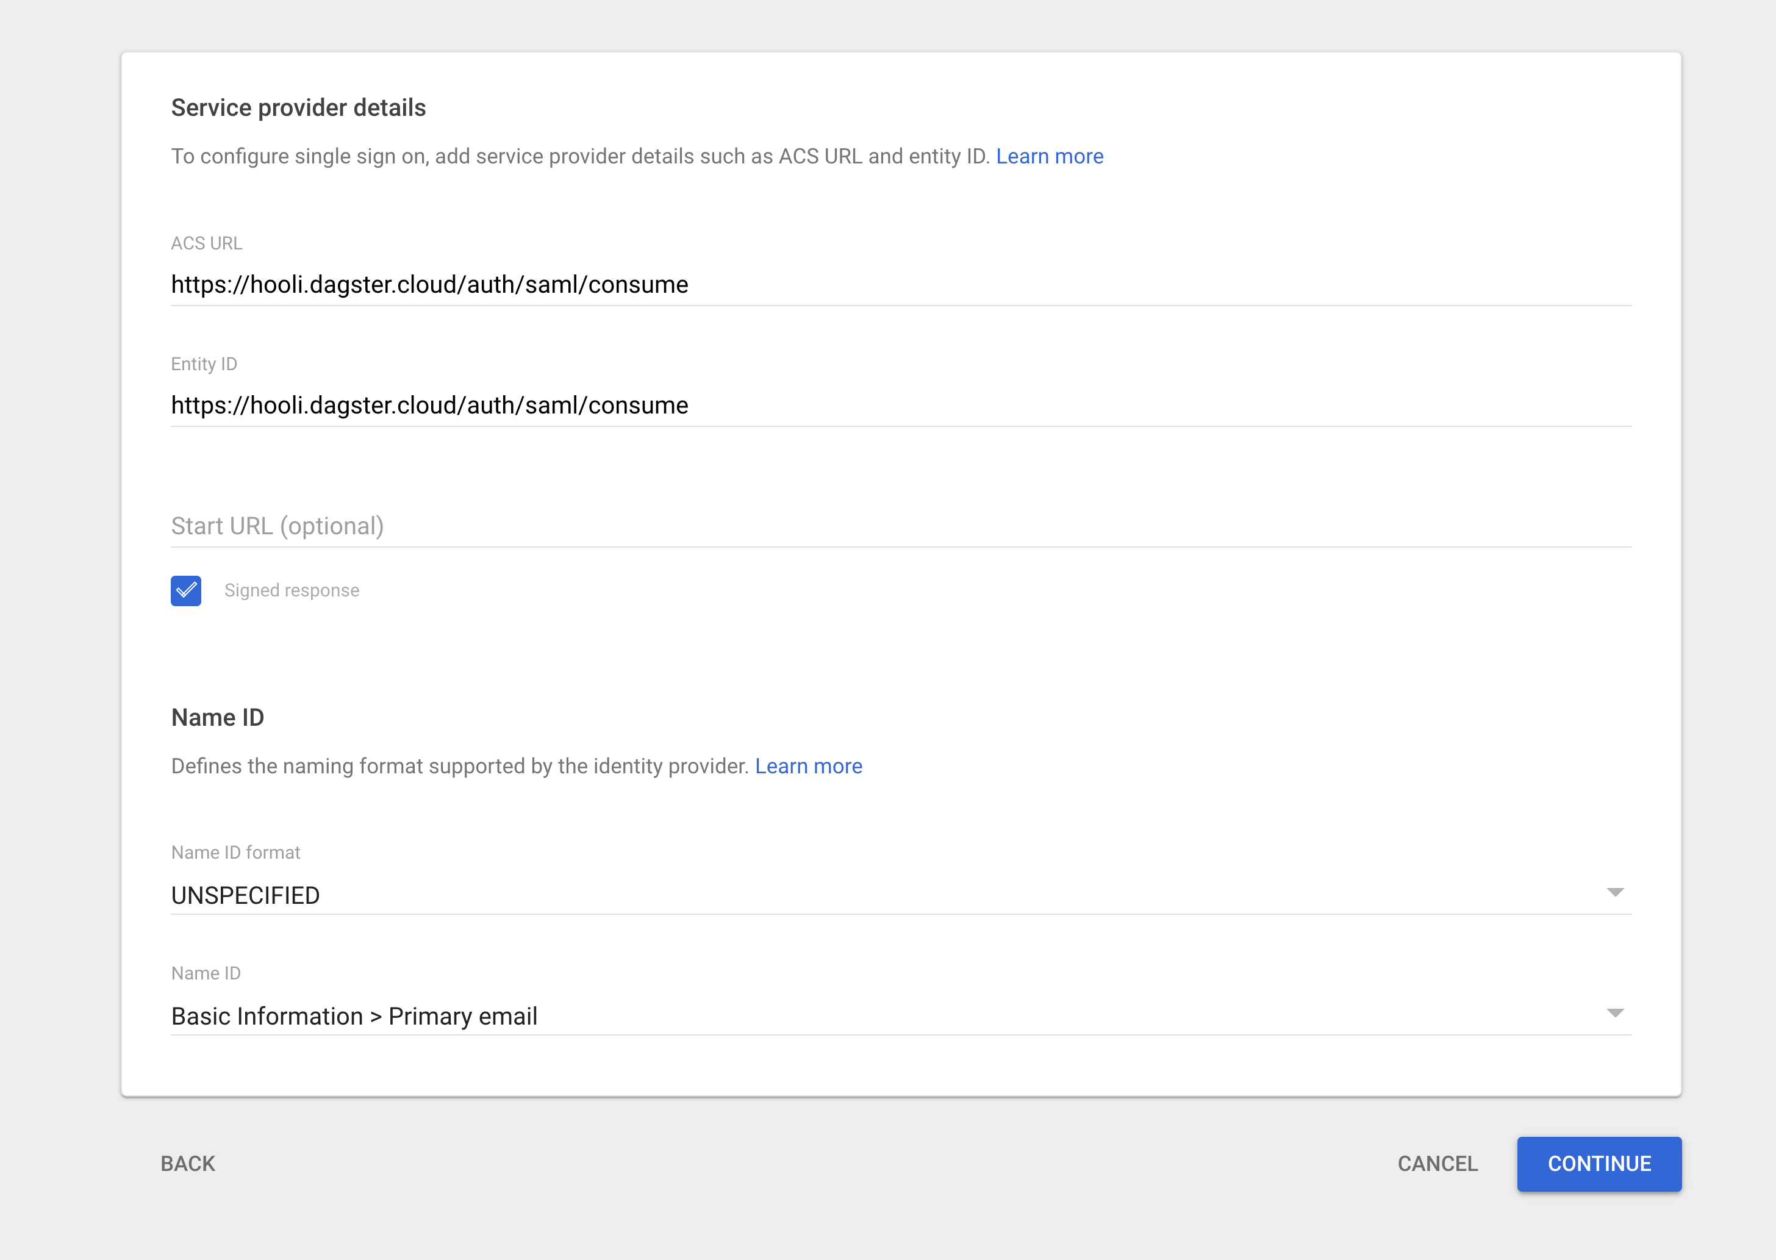Open Learn more link for naming format

(x=807, y=767)
